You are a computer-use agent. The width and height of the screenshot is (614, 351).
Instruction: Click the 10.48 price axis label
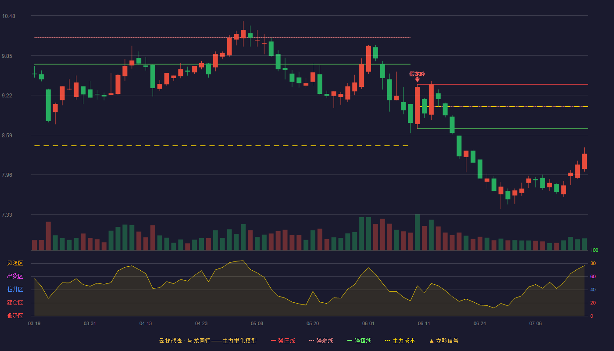(x=8, y=16)
